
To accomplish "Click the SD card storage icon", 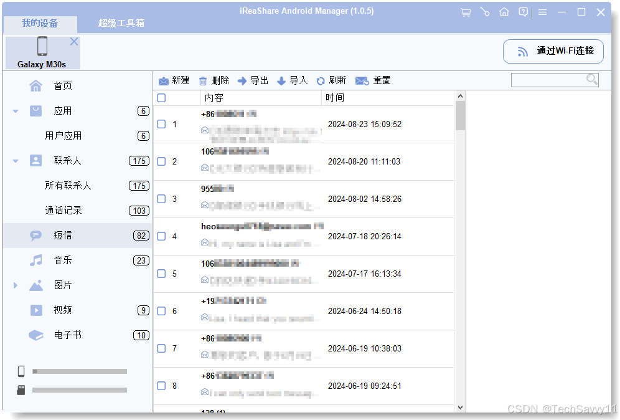I will tap(21, 390).
